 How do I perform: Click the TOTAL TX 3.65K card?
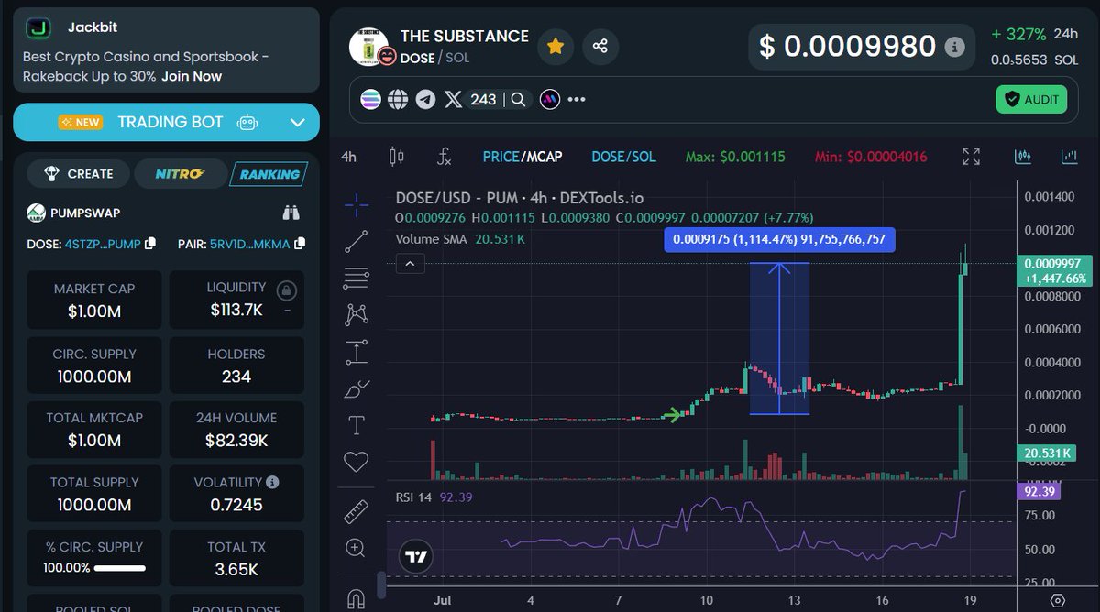[x=236, y=559]
